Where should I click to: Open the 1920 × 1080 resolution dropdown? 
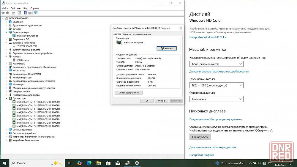click(x=216, y=85)
